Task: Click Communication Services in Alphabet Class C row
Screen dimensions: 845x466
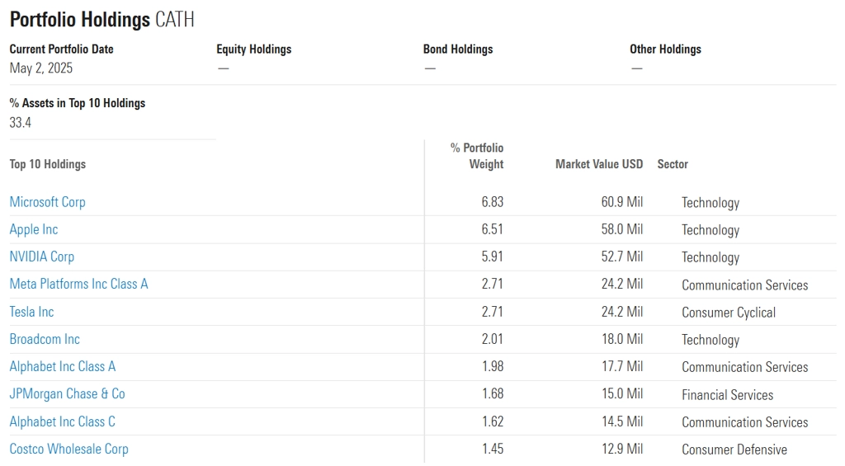Action: pyautogui.click(x=745, y=423)
